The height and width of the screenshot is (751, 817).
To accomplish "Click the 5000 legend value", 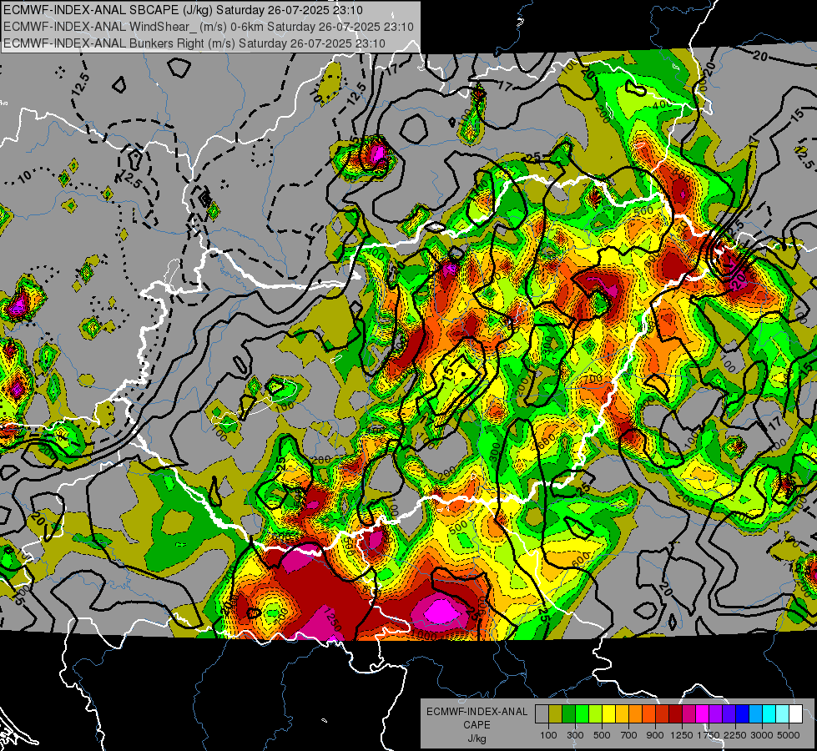I will (x=789, y=735).
